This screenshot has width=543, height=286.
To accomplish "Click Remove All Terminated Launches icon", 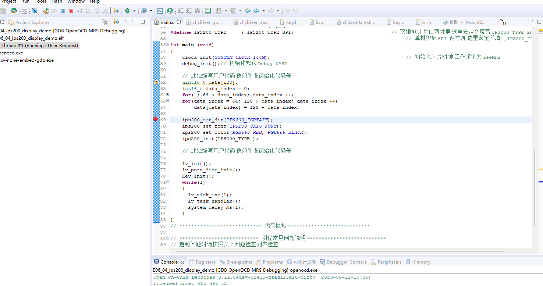I will (x=105, y=22).
